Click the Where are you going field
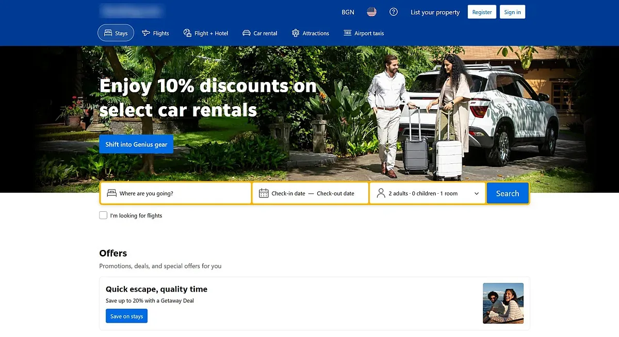Screen dimensions: 619x337 click(x=176, y=193)
